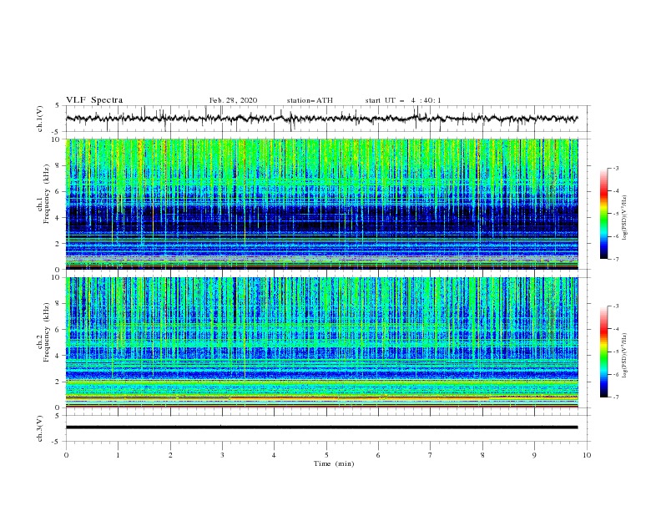The width and height of the screenshot is (661, 511).
Task: Select the date text "Feb. 28, 2020"
Action: (233, 100)
